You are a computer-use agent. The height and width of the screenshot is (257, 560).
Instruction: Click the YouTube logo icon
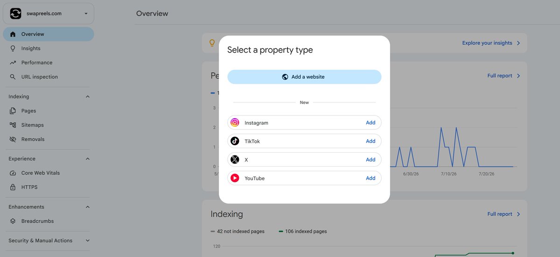click(235, 178)
